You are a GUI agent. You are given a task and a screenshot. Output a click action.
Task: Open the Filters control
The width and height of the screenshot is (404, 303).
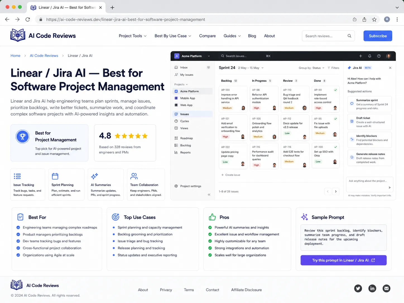(x=333, y=68)
